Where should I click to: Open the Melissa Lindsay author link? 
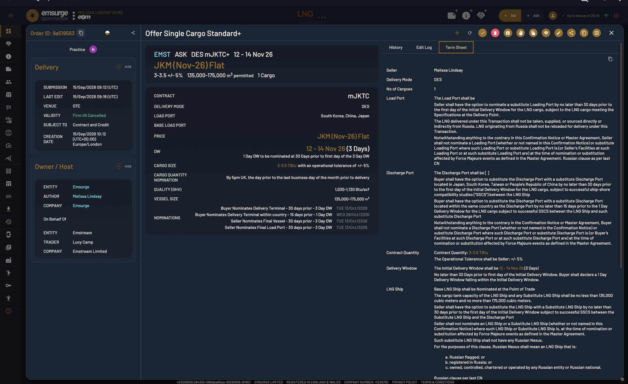click(87, 196)
